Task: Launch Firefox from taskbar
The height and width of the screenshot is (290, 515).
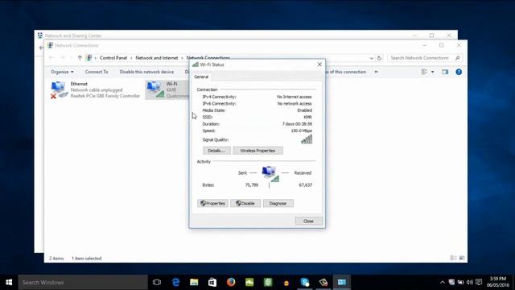Action: [231, 282]
